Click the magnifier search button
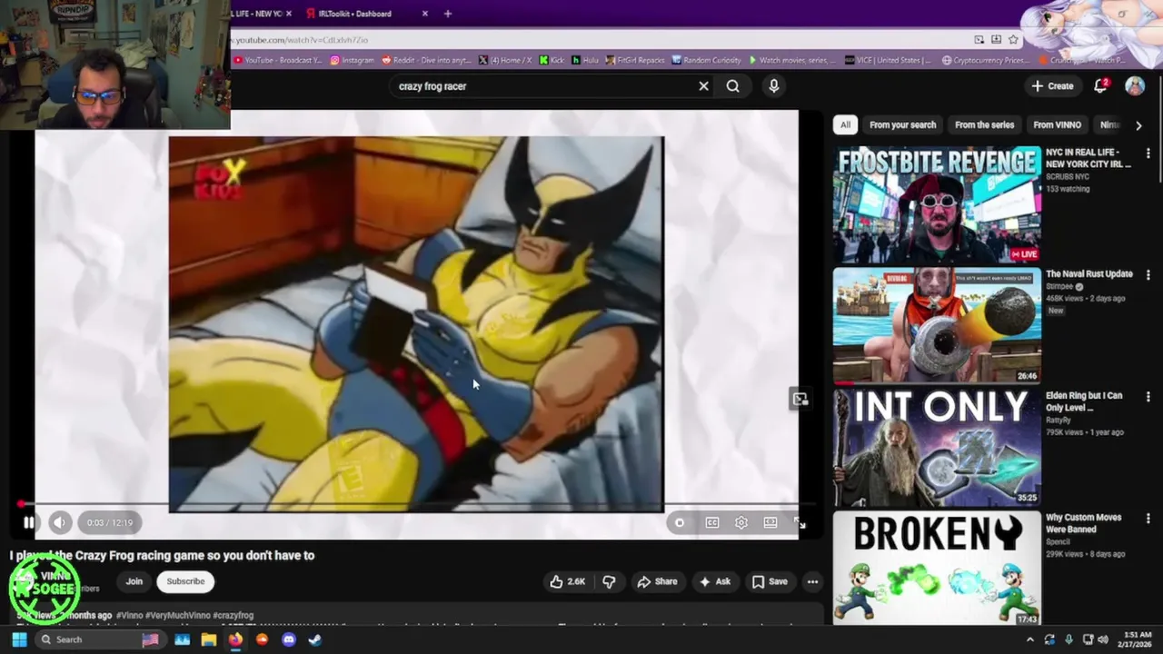This screenshot has width=1163, height=654. tap(732, 86)
